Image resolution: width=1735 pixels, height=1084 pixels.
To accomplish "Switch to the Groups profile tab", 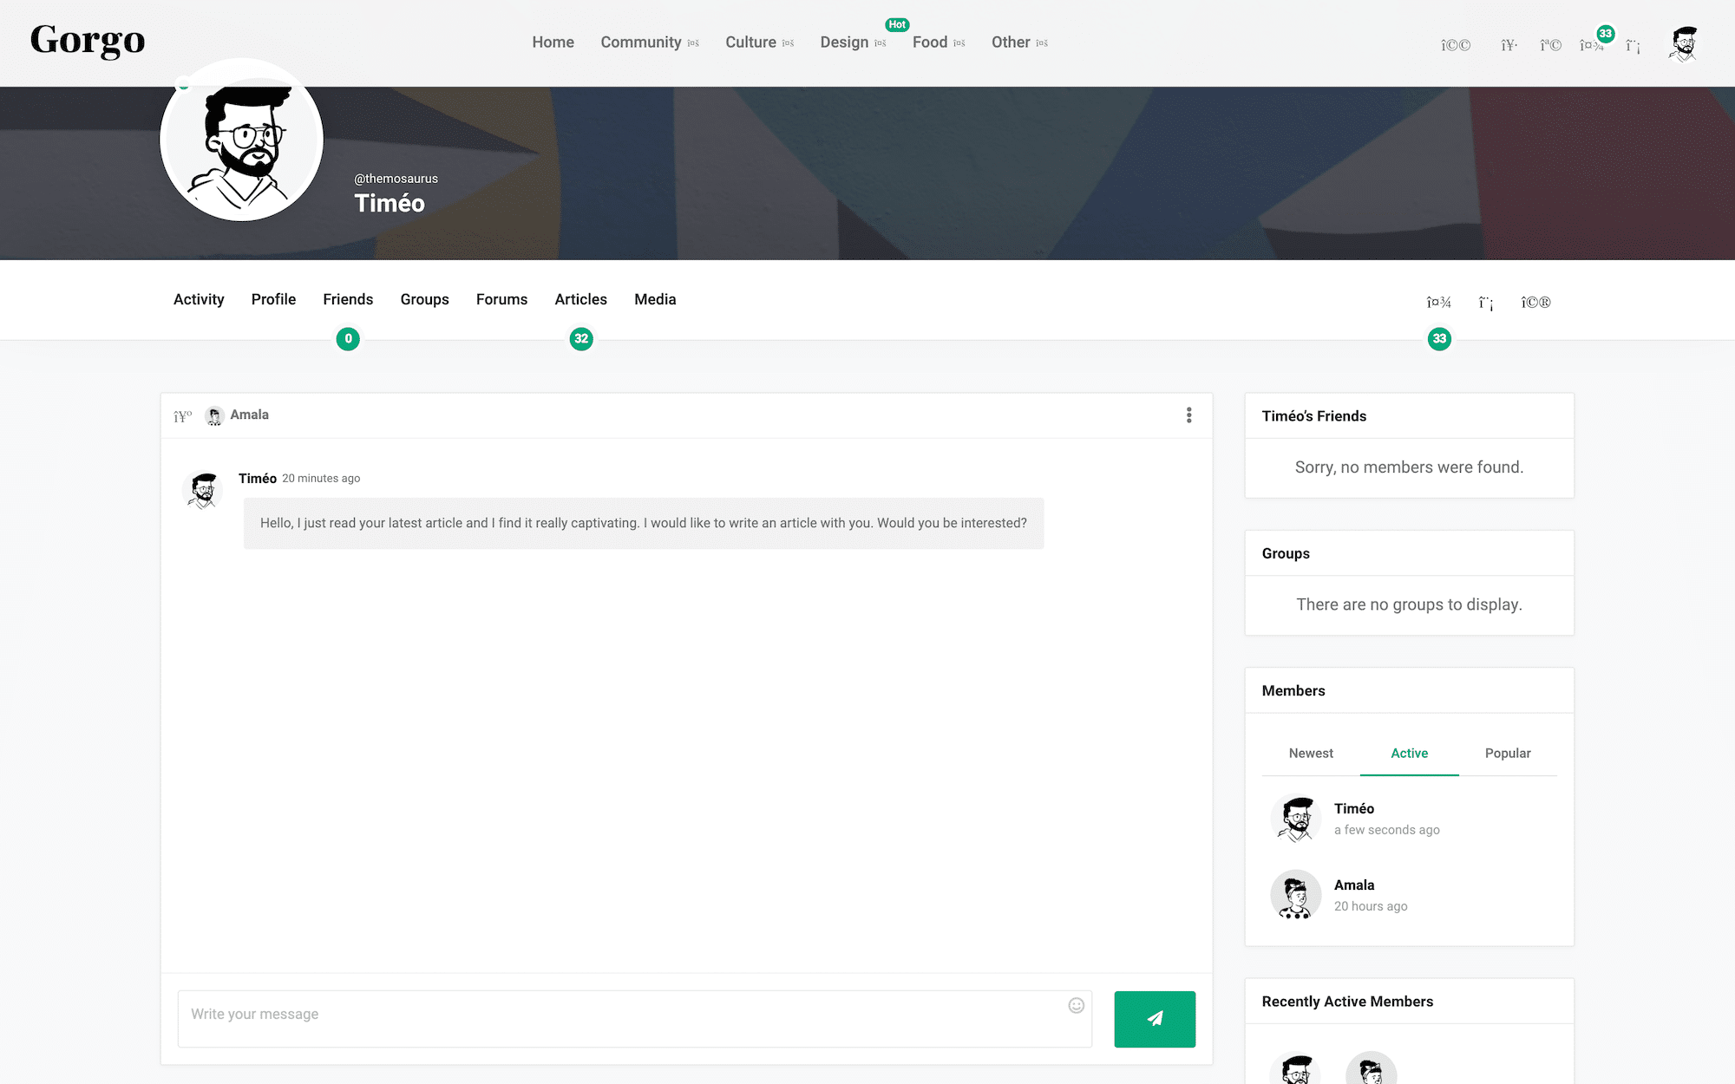I will pos(425,299).
